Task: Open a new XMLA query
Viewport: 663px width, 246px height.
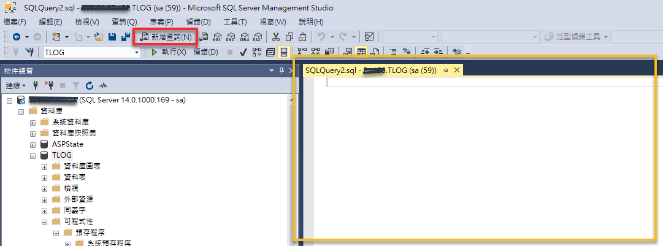Action: [244, 37]
